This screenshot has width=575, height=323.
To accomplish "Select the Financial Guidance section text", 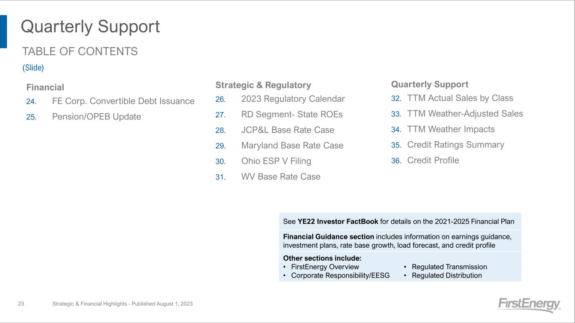I will click(329, 237).
